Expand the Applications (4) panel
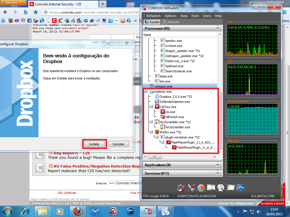The height and width of the screenshot is (217, 290). coord(218,165)
